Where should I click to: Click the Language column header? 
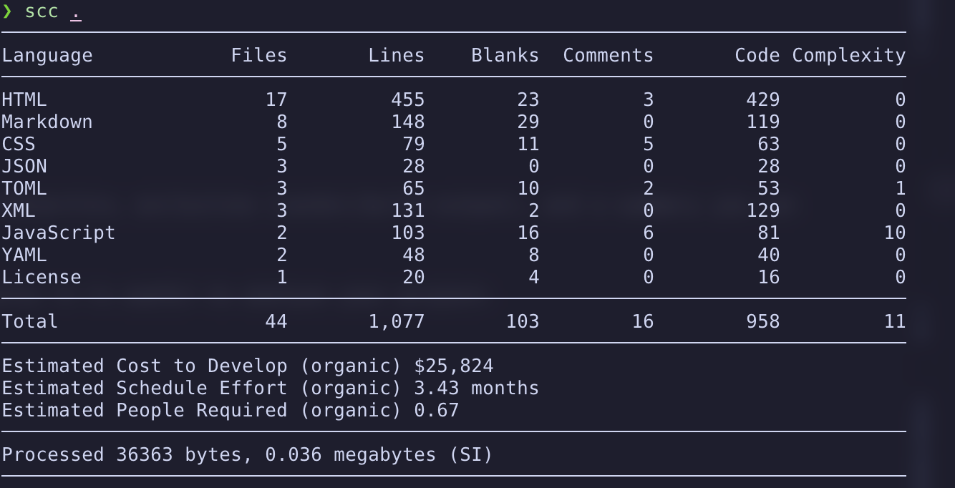point(47,56)
